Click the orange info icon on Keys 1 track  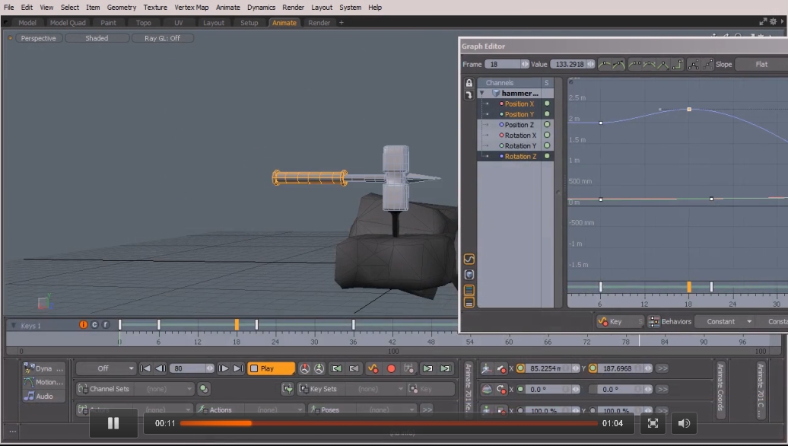84,325
